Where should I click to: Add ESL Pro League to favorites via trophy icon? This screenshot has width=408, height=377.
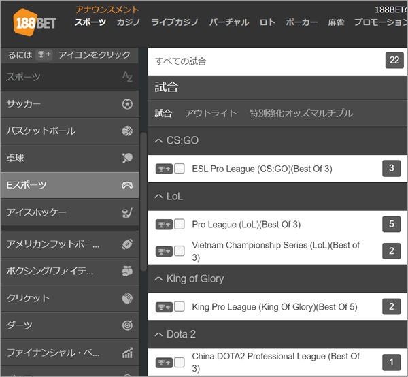(164, 169)
